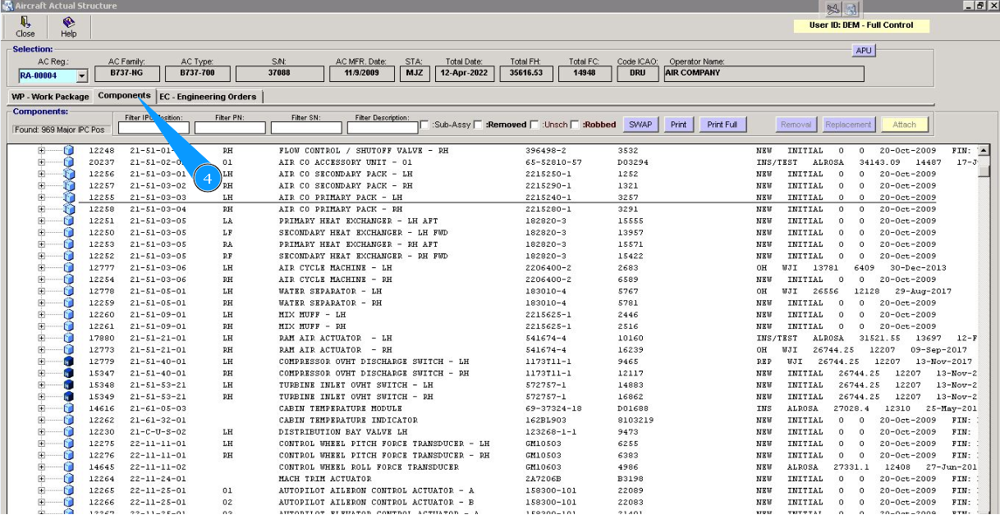The height and width of the screenshot is (519, 1000).
Task: Click the Print button
Action: [678, 125]
